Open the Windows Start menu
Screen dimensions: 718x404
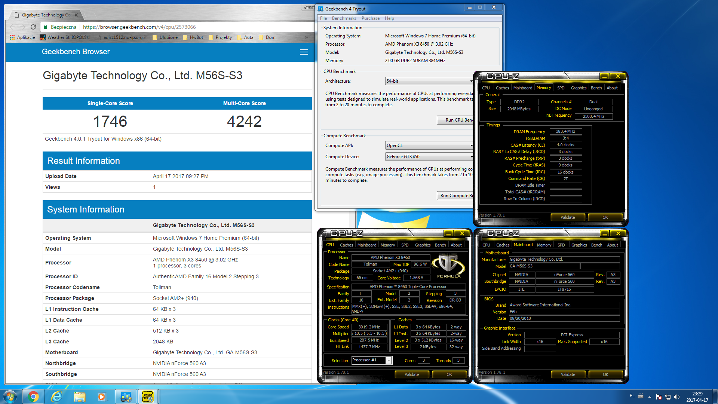click(x=10, y=397)
